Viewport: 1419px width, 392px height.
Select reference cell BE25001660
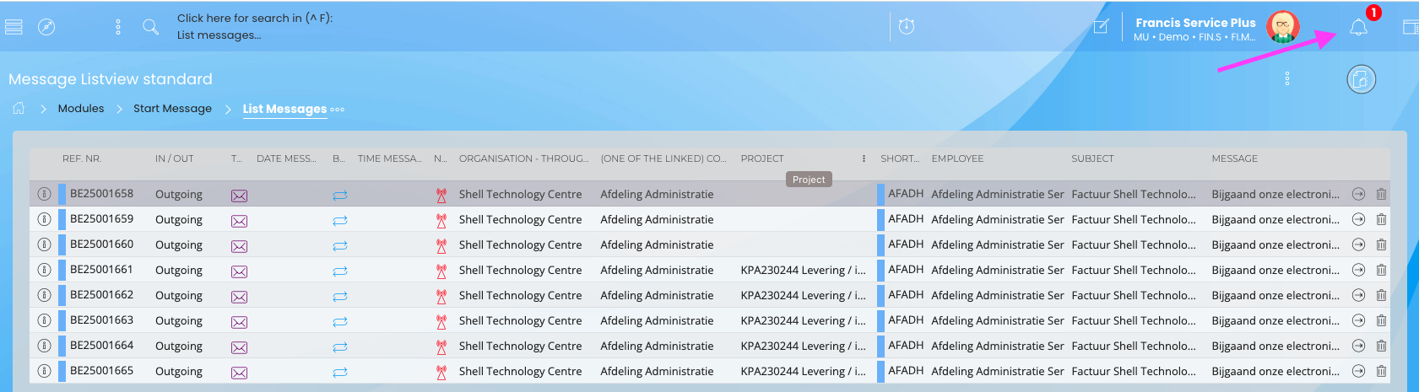pos(102,244)
